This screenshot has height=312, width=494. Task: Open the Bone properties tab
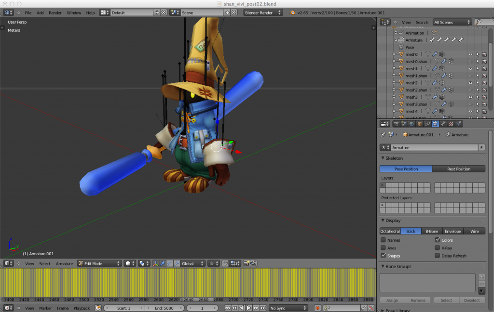pyautogui.click(x=443, y=124)
